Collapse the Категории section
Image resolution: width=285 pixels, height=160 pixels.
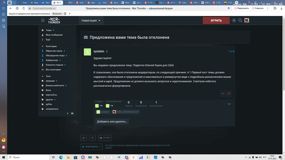coord(51,46)
